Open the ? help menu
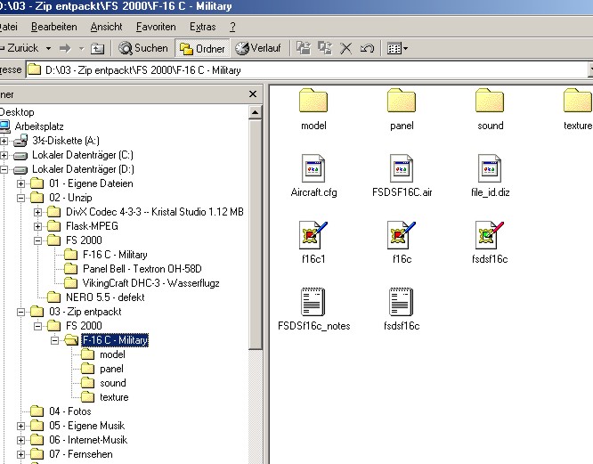 pyautogui.click(x=232, y=27)
